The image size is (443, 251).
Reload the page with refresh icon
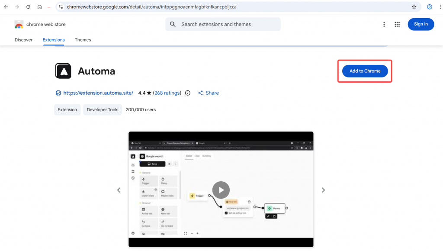click(28, 7)
